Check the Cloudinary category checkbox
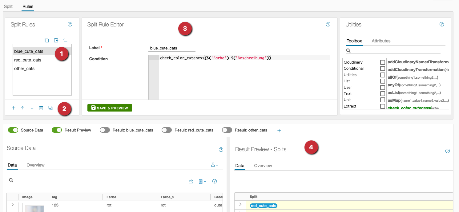 coord(383,62)
